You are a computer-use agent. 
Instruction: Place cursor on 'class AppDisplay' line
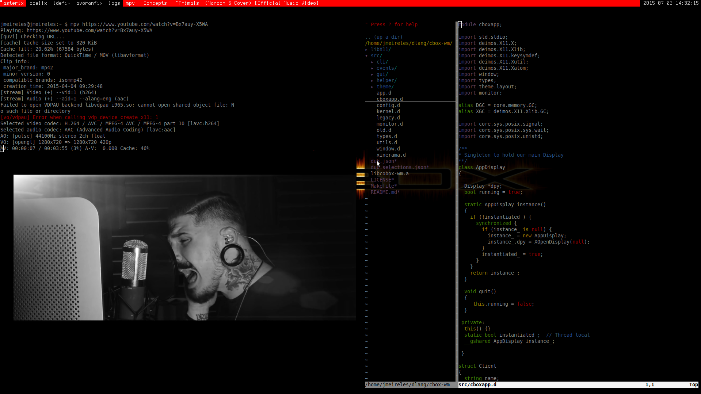pos(482,168)
